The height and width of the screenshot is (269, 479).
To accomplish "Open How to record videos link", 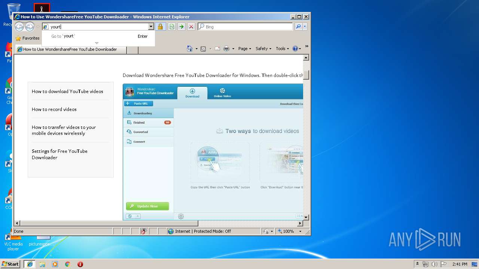I will click(x=54, y=109).
